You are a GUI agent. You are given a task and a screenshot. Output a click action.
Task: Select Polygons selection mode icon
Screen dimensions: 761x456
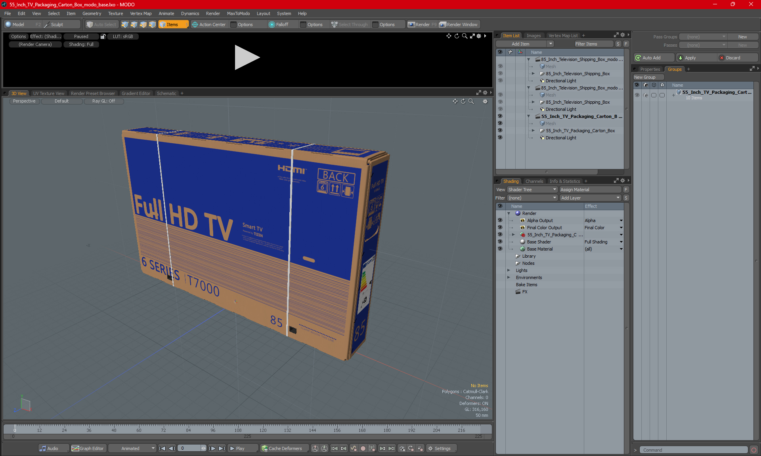click(143, 25)
